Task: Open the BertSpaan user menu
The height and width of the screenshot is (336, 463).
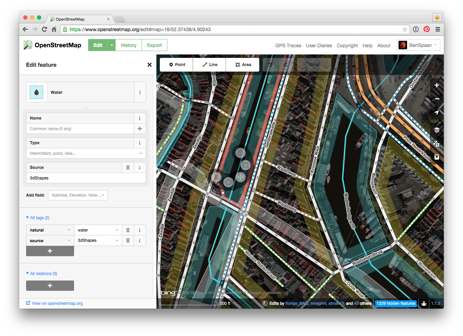Action: coord(418,45)
